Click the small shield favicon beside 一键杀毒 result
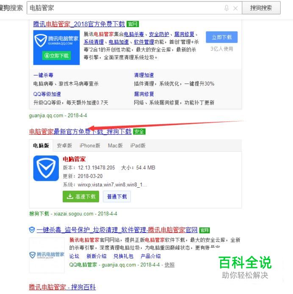 coord(32,230)
